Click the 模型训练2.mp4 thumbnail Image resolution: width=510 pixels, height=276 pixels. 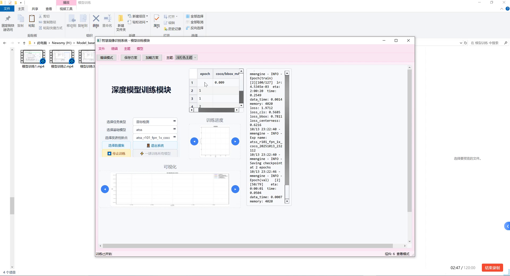pyautogui.click(x=62, y=57)
